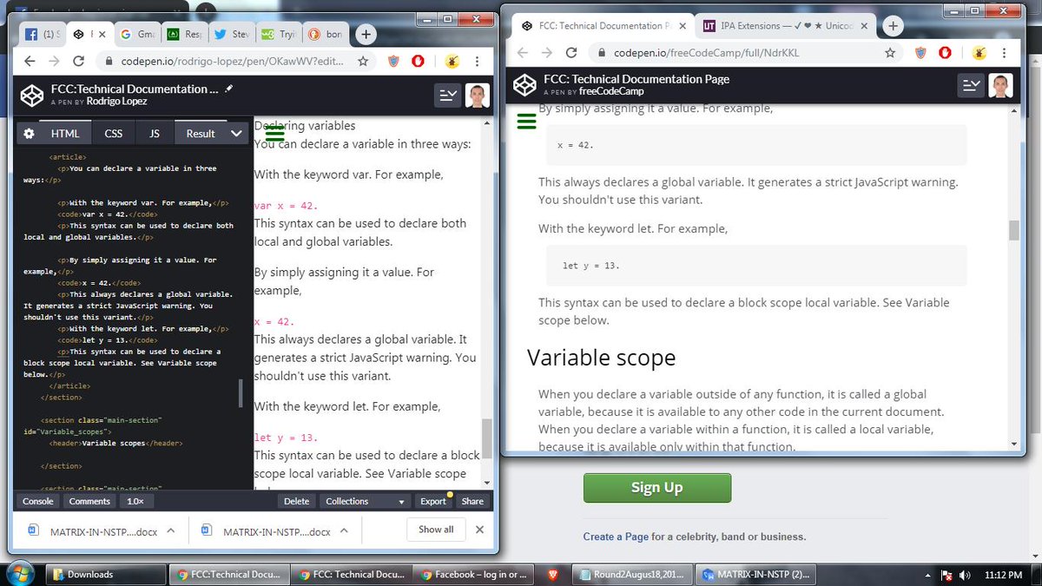The height and width of the screenshot is (586, 1042).
Task: Open Comments panel
Action: (89, 501)
